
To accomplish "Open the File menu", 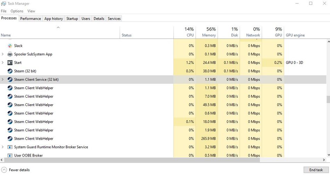I will tap(3, 11).
